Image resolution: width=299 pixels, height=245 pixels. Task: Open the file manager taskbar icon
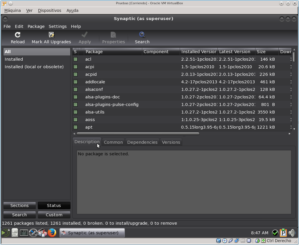[15, 233]
